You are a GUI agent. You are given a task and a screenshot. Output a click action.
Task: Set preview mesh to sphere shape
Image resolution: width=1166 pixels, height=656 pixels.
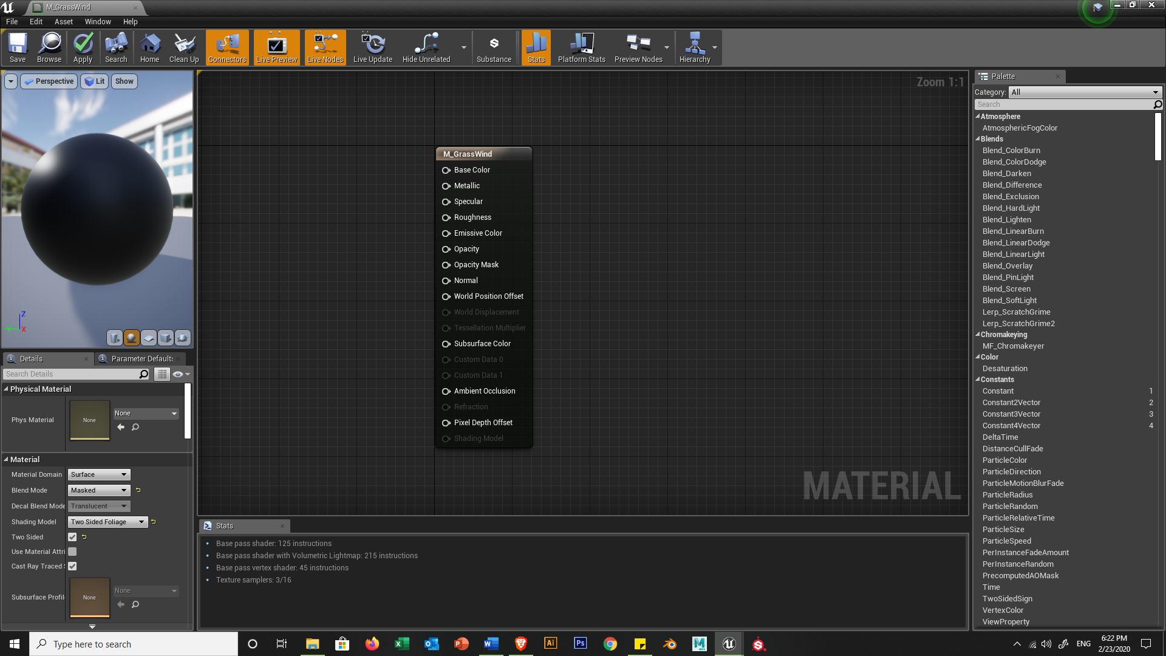tap(131, 338)
